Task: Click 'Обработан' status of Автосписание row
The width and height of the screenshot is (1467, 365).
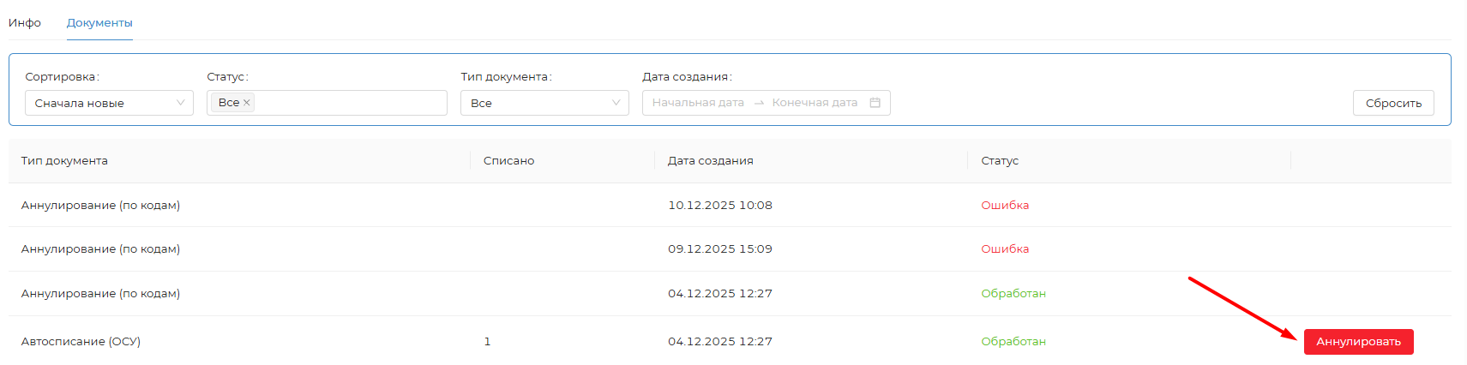Action: 1013,342
